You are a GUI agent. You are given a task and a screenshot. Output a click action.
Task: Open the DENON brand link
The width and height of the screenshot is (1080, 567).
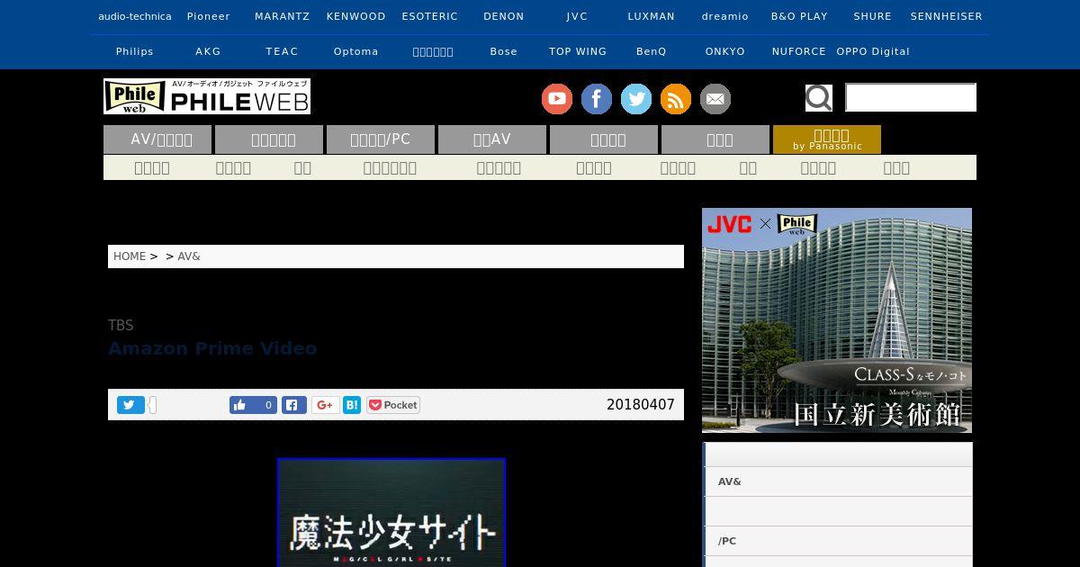tap(504, 16)
